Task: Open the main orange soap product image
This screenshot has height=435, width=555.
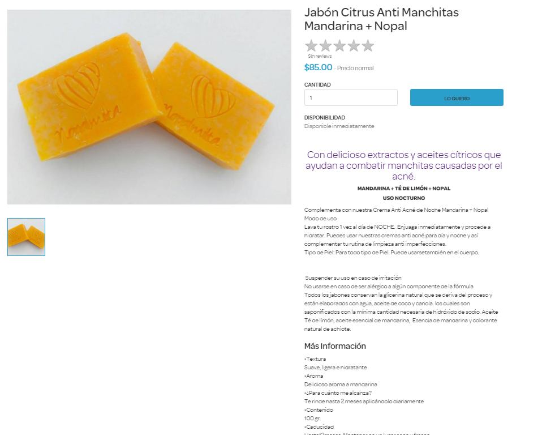Action: (x=149, y=107)
